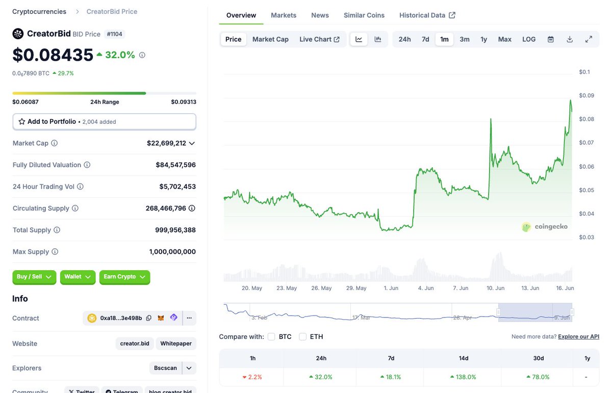Copy the contract address
The height and width of the screenshot is (393, 612).
pyautogui.click(x=149, y=318)
